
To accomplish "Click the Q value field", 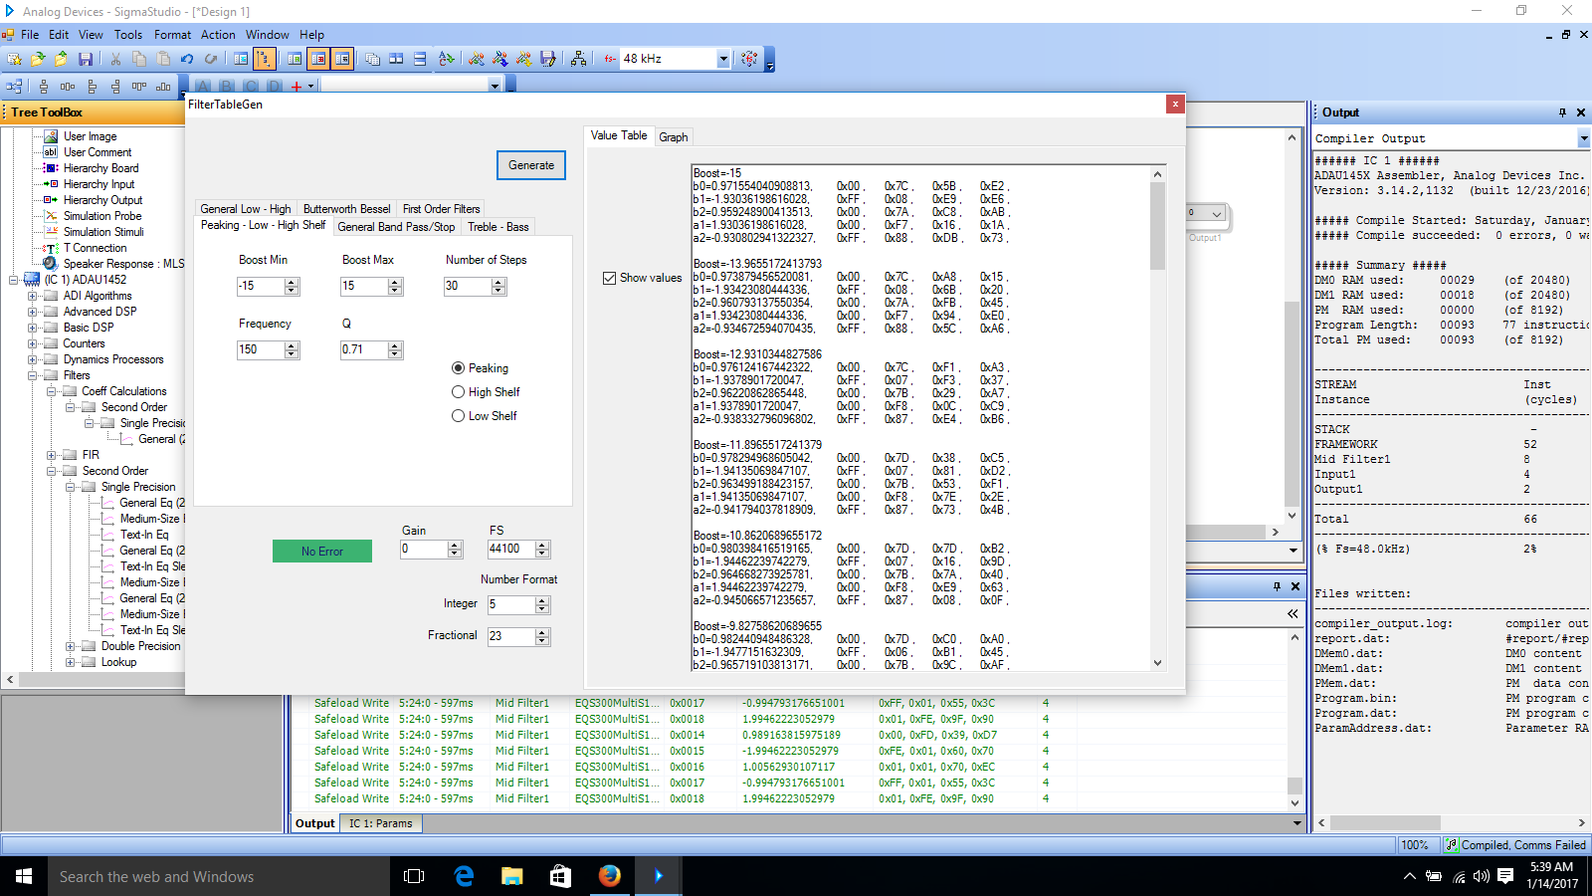I will pyautogui.click(x=364, y=349).
